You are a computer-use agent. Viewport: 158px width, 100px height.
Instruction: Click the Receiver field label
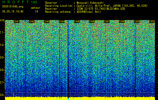click(51, 9)
